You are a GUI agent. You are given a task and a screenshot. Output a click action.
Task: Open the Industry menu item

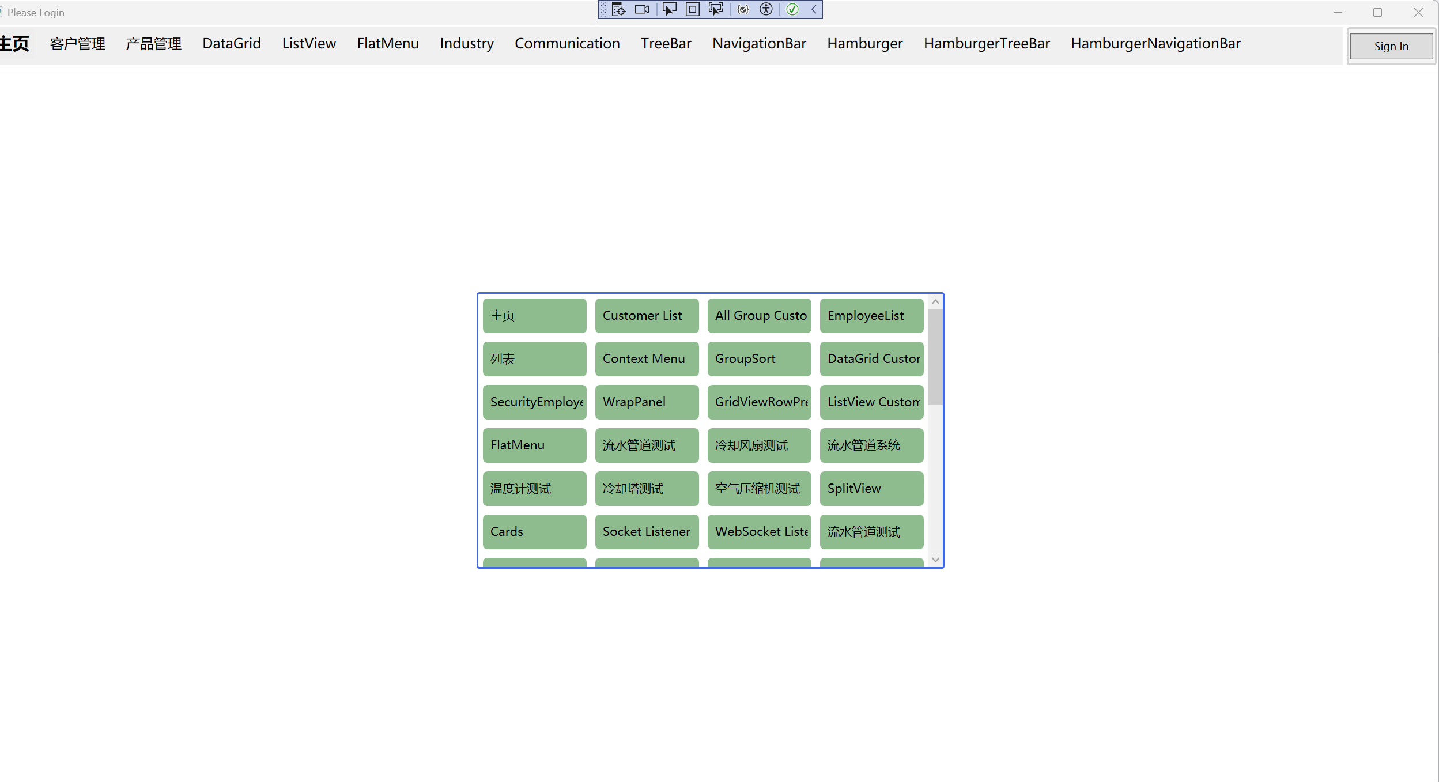(466, 44)
